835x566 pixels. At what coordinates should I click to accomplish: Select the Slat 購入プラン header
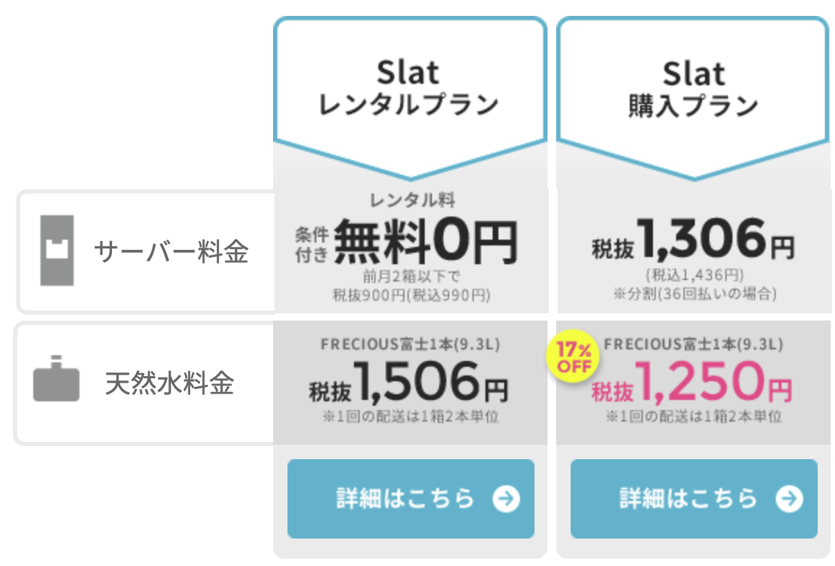coord(693,89)
